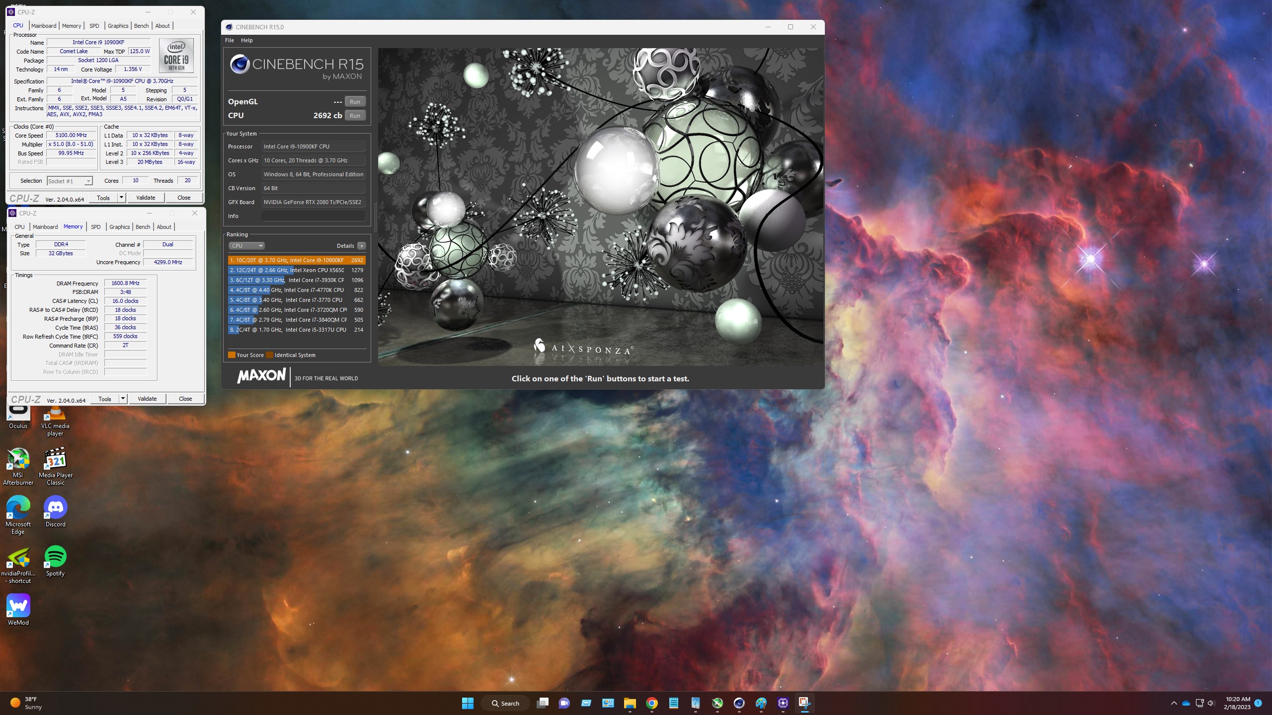Image resolution: width=1272 pixels, height=715 pixels.
Task: Switch to CPU tab in lower CPU-Z
Action: click(19, 227)
